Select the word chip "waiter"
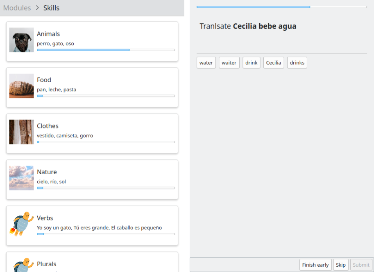374x272 pixels. (229, 63)
